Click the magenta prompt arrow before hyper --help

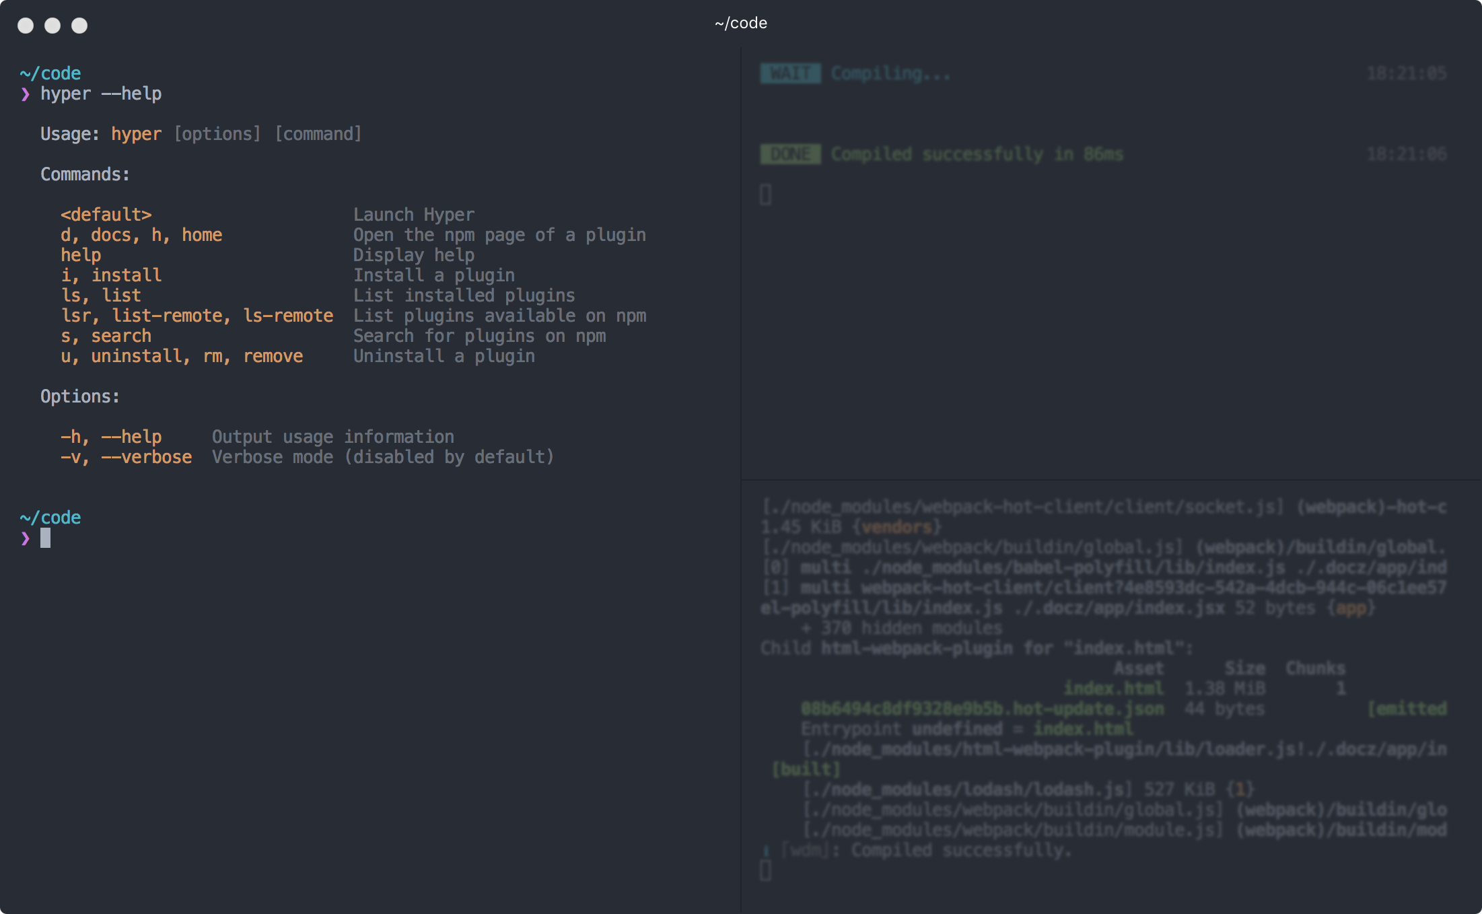point(26,94)
